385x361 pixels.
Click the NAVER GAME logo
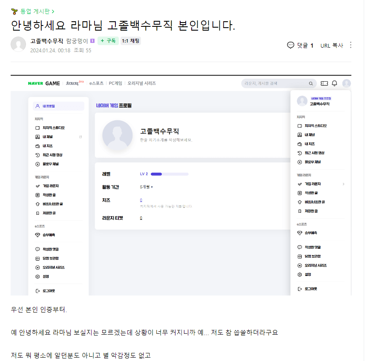(x=44, y=83)
